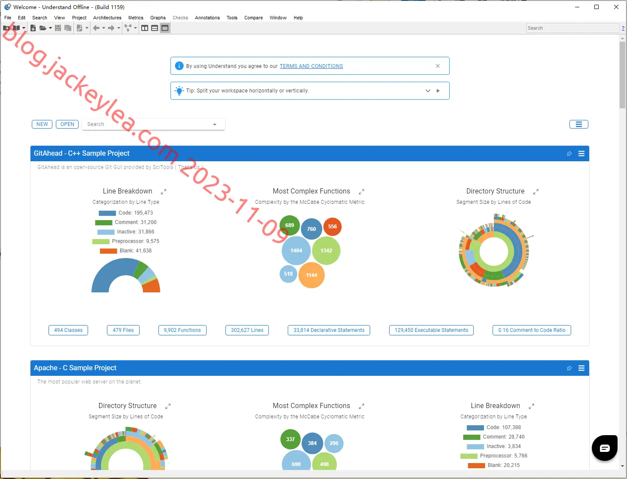Open the Apache project hamburger menu
The height and width of the screenshot is (479, 627).
(581, 368)
